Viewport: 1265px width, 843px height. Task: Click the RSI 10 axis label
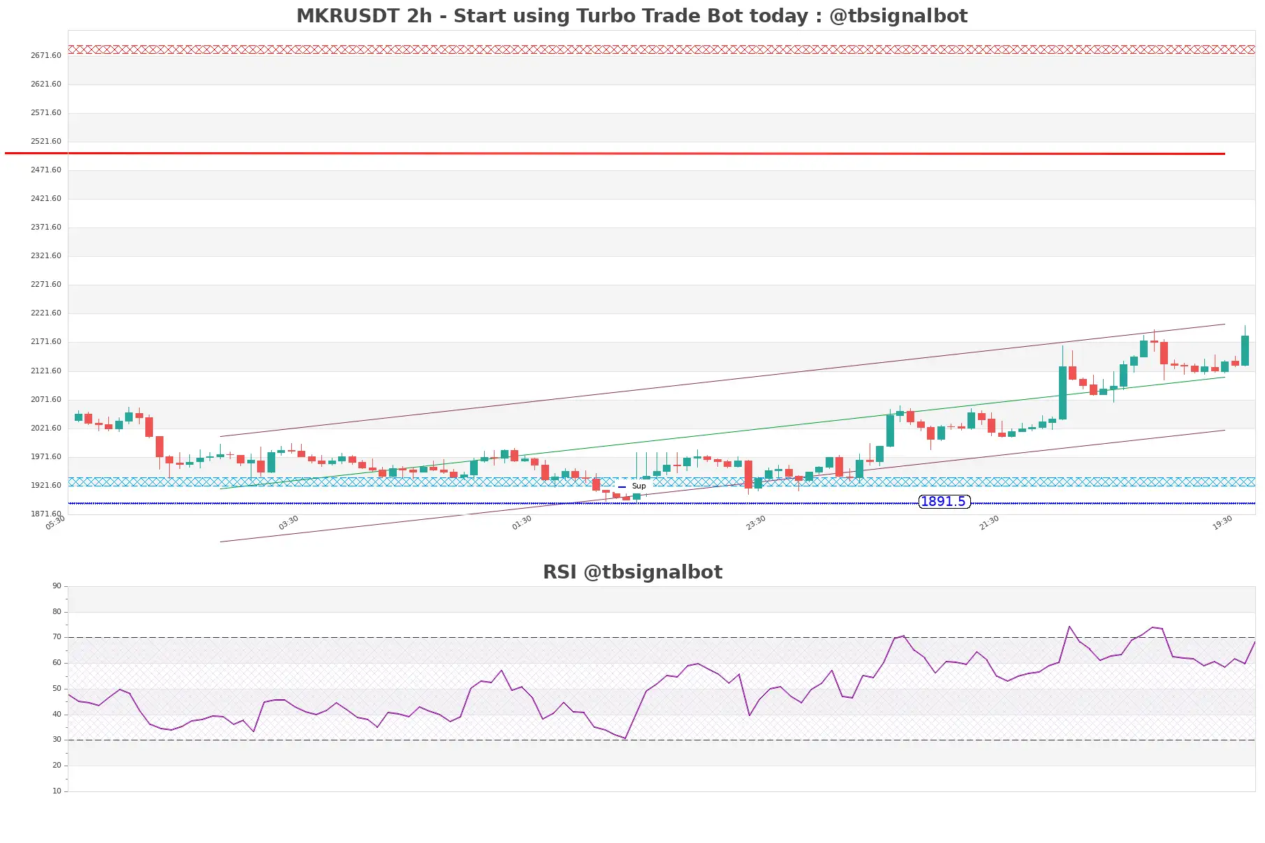[57, 791]
